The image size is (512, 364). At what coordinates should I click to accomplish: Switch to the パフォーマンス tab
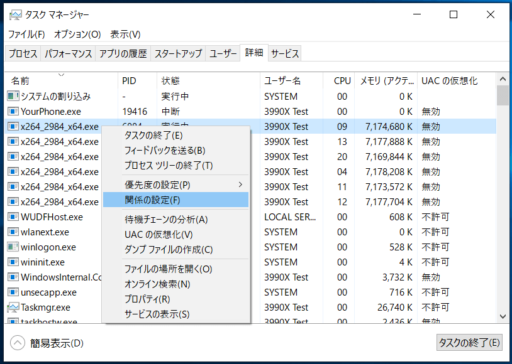(x=68, y=53)
